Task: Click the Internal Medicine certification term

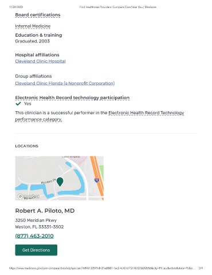Action: [33, 26]
